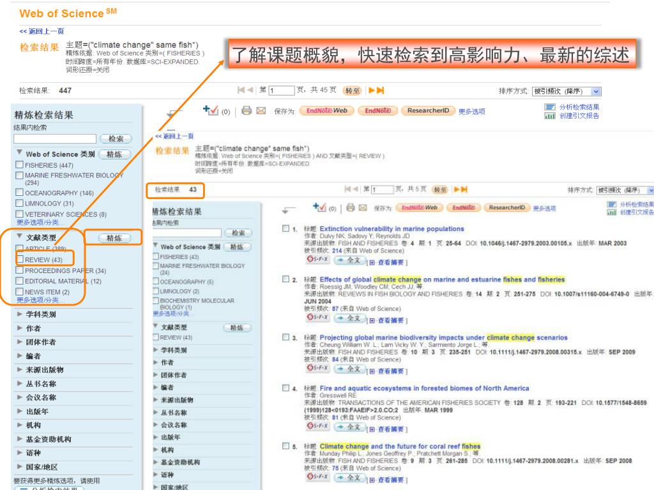This screenshot has width=654, height=490.
Task: Click 全文 full text button for result 3
Action: click(x=350, y=369)
